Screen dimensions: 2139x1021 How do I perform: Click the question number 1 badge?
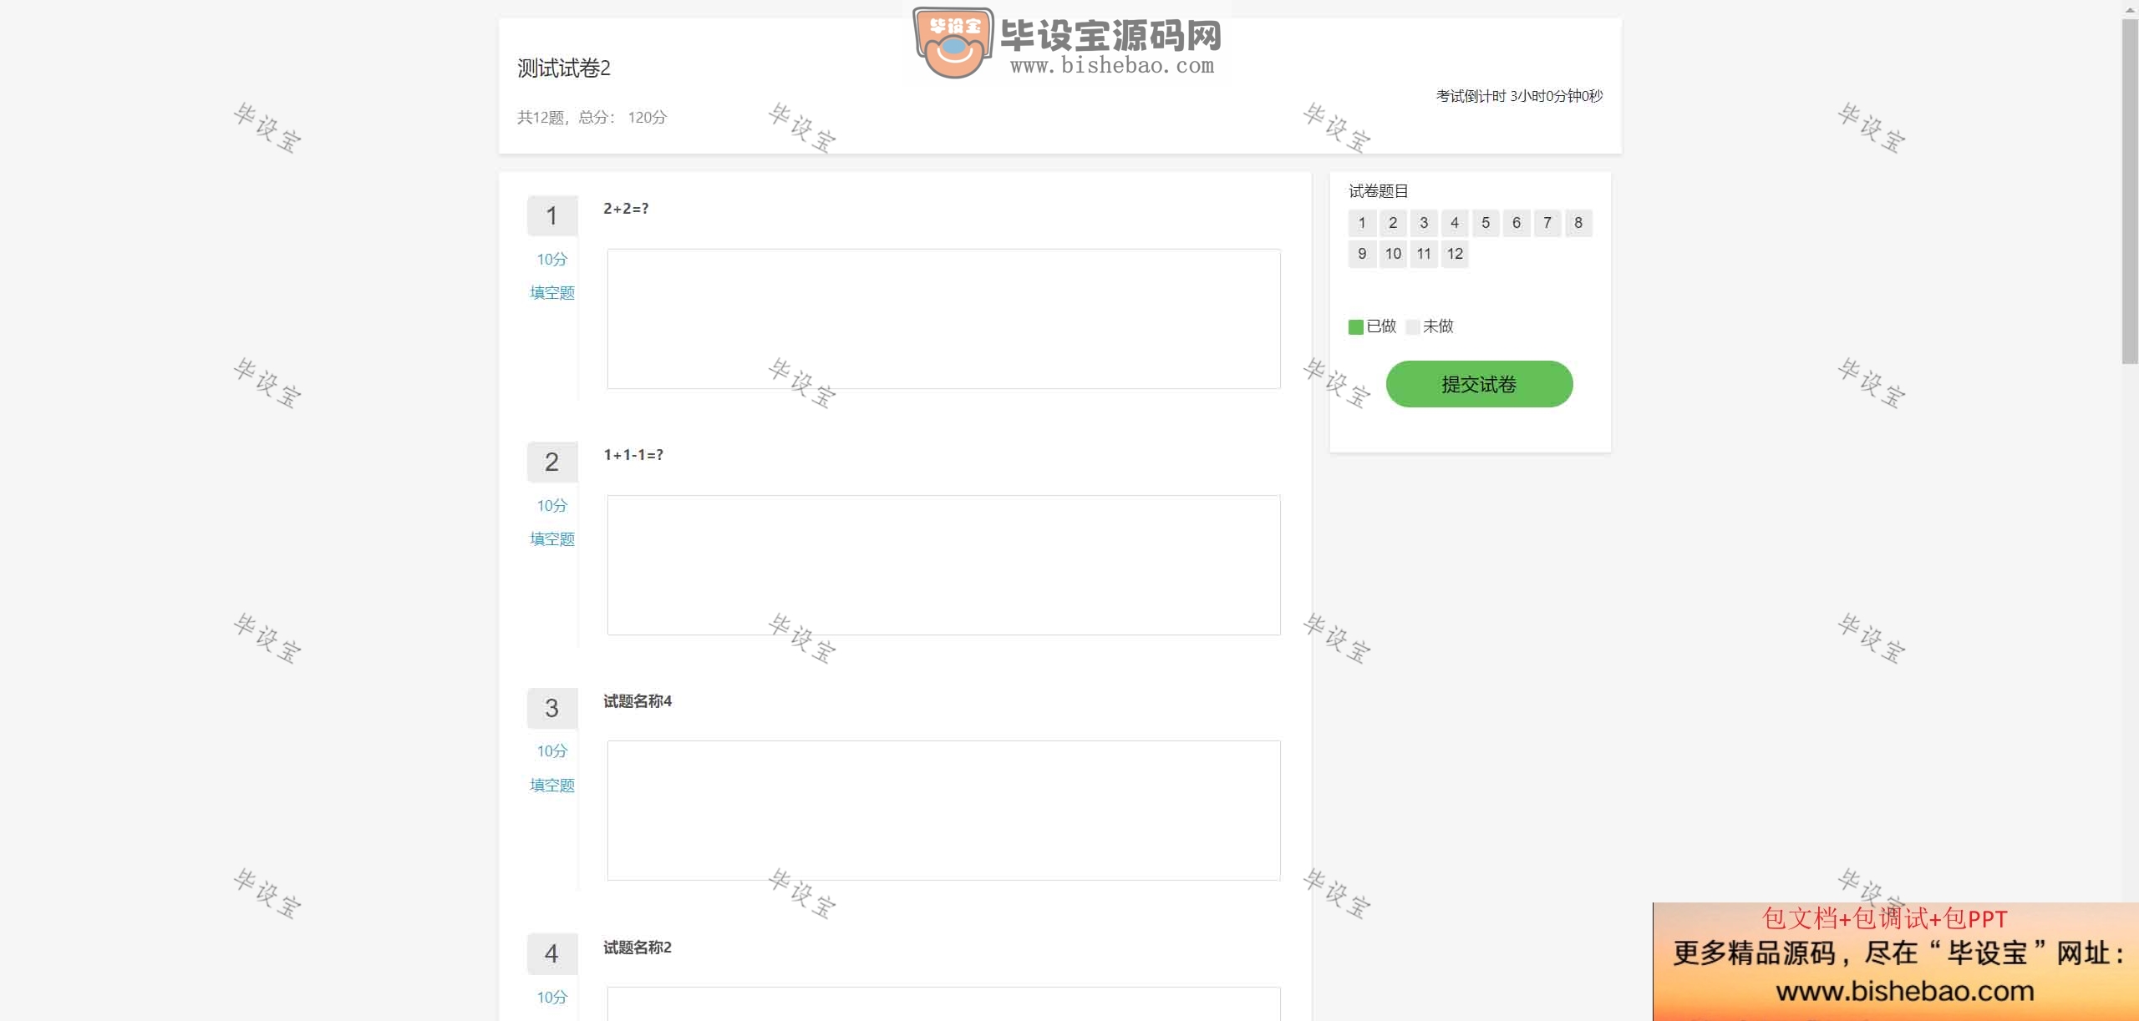551,216
